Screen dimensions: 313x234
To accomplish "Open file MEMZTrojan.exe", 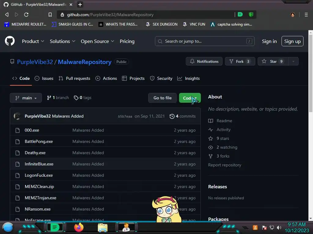I will (x=41, y=198).
